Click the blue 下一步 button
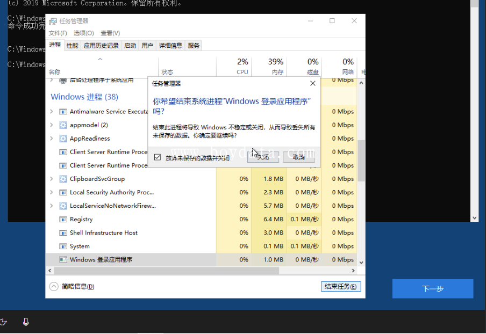 (433, 289)
